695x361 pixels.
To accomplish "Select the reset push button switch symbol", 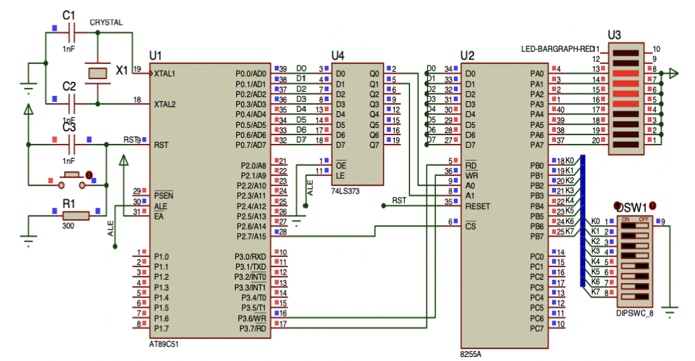I will (x=72, y=180).
